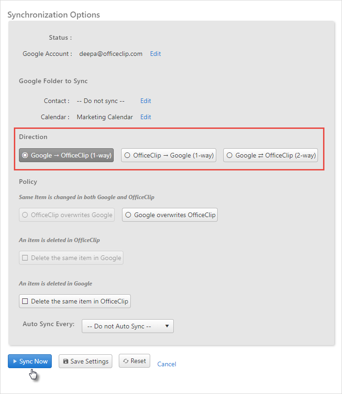This screenshot has height=394, width=342.
Task: Click the Status label
Action: pyautogui.click(x=61, y=38)
